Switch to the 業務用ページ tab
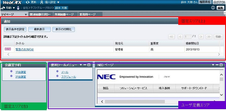This screenshot has height=111, width=226. pos(87,15)
